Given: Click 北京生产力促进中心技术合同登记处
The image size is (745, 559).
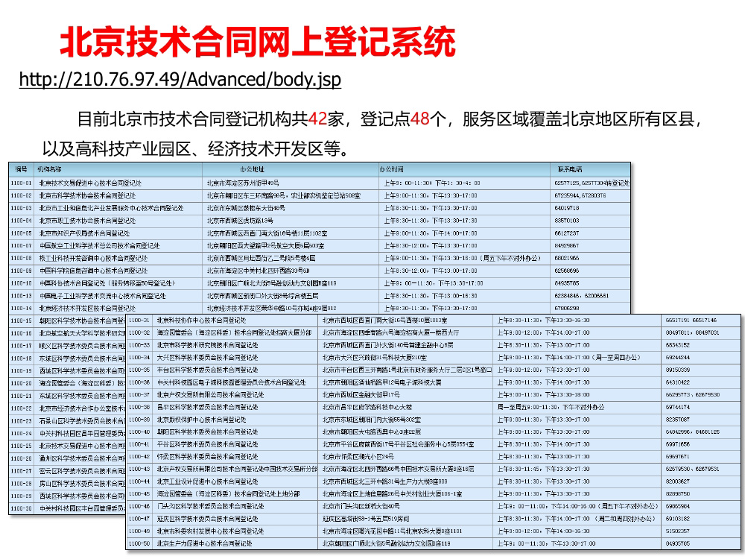Looking at the screenshot, I should [x=204, y=544].
